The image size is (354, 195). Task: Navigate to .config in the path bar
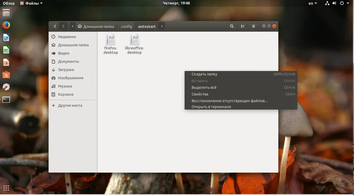coord(126,26)
